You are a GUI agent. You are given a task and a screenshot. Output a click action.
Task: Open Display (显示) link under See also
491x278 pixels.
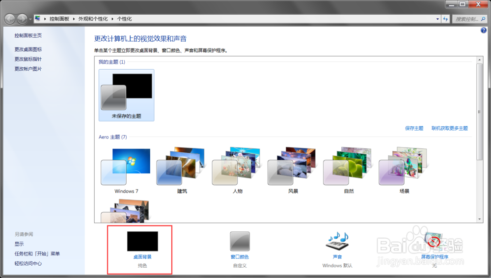(19, 244)
